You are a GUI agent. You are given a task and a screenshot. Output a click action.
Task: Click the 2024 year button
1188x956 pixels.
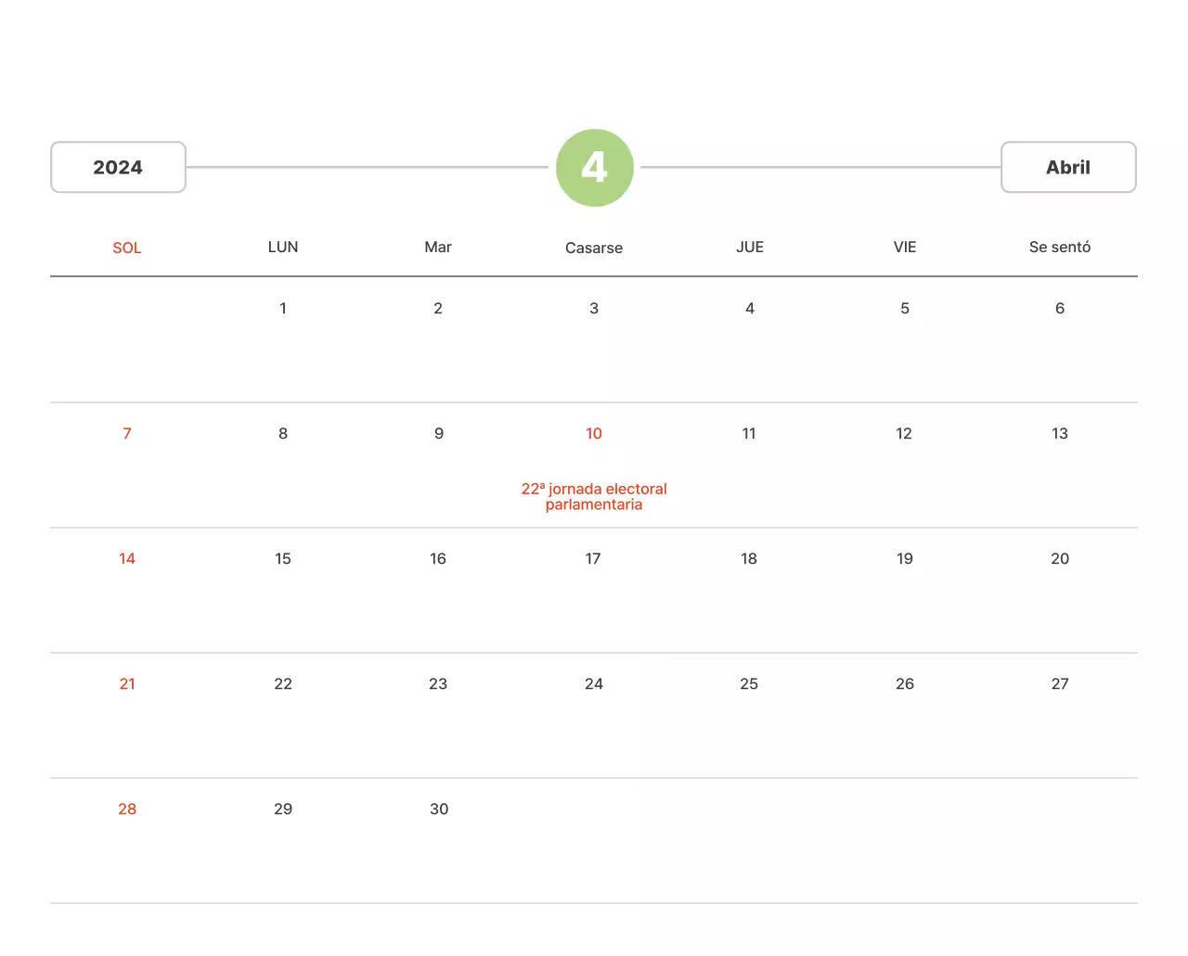118,167
